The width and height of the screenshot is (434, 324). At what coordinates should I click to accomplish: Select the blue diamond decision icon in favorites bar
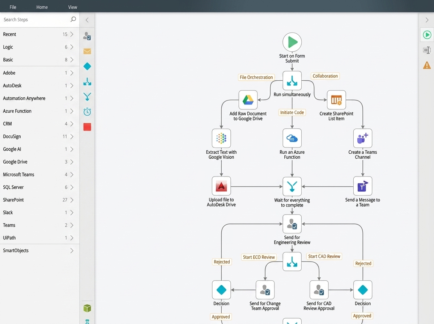87,67
